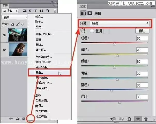
Task: Click the pixel layer filter icon
Action: 25,11
